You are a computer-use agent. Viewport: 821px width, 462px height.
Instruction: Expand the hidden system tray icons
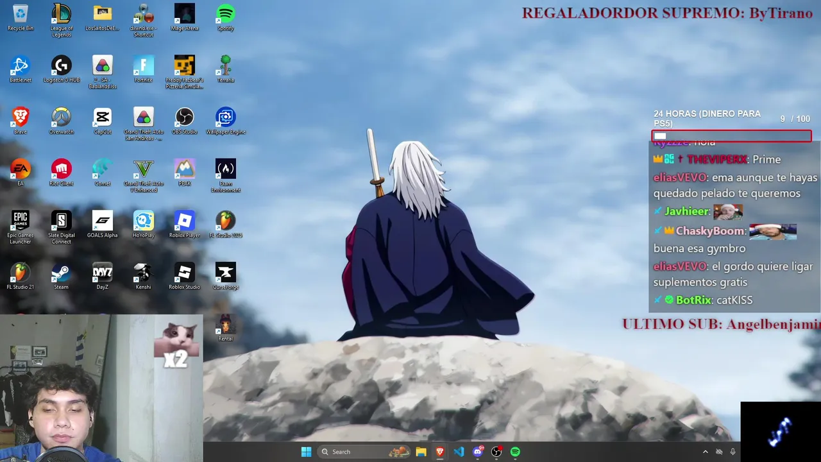[x=705, y=452]
